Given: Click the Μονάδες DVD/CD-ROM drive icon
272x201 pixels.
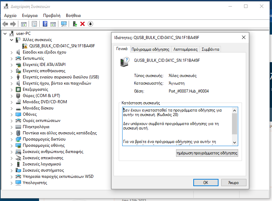Looking at the screenshot, I should click(x=18, y=102).
